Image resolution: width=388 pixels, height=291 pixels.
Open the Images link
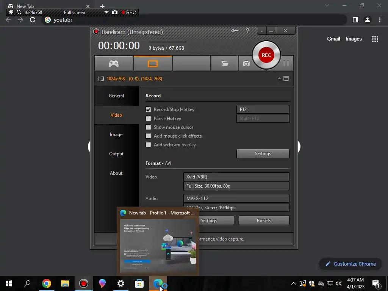354,39
